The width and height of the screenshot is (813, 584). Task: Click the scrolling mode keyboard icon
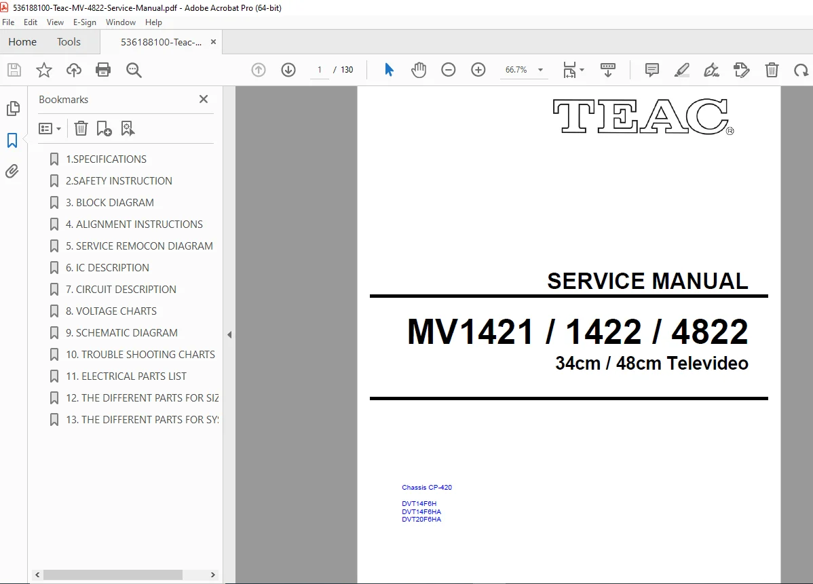pos(607,69)
